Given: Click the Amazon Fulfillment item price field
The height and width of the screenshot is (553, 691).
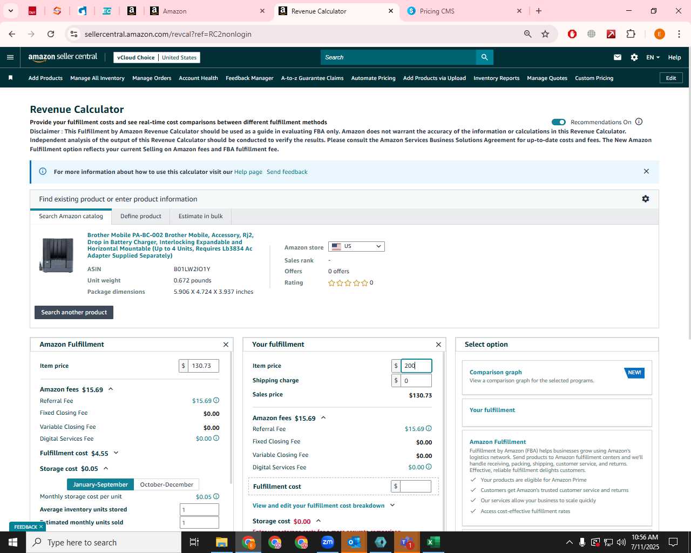Looking at the screenshot, I should (x=204, y=366).
